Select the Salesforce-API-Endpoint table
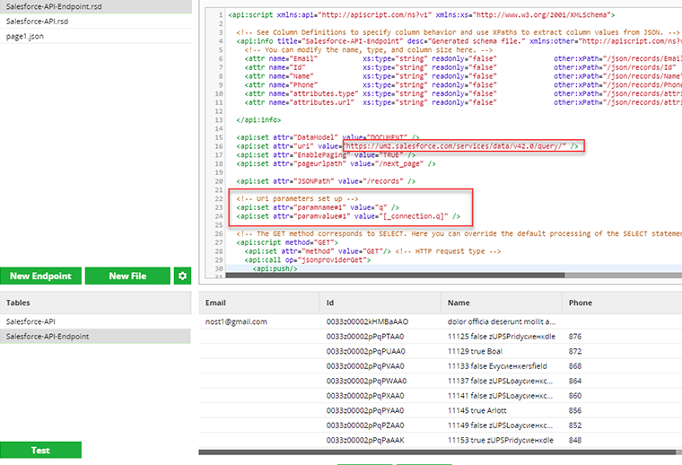This screenshot has width=682, height=465. [95, 337]
